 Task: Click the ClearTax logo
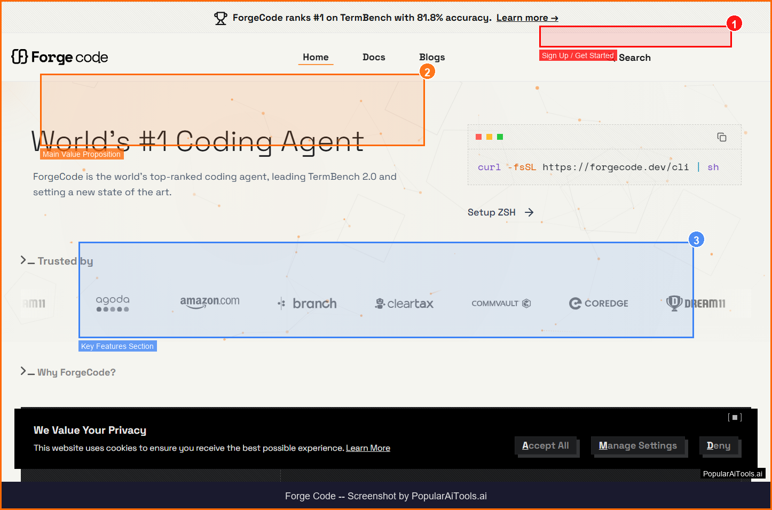[x=404, y=304]
